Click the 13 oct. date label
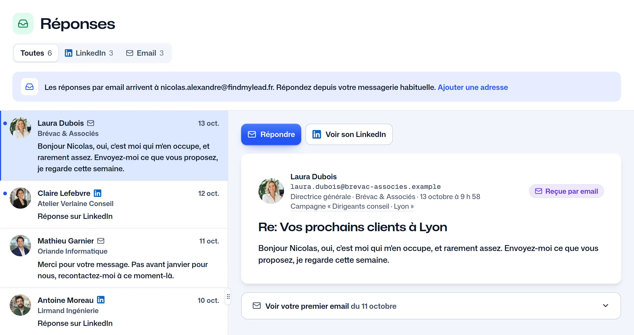 (x=208, y=123)
